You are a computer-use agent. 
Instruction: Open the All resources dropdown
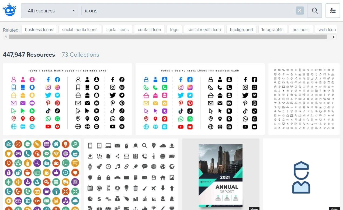click(51, 11)
